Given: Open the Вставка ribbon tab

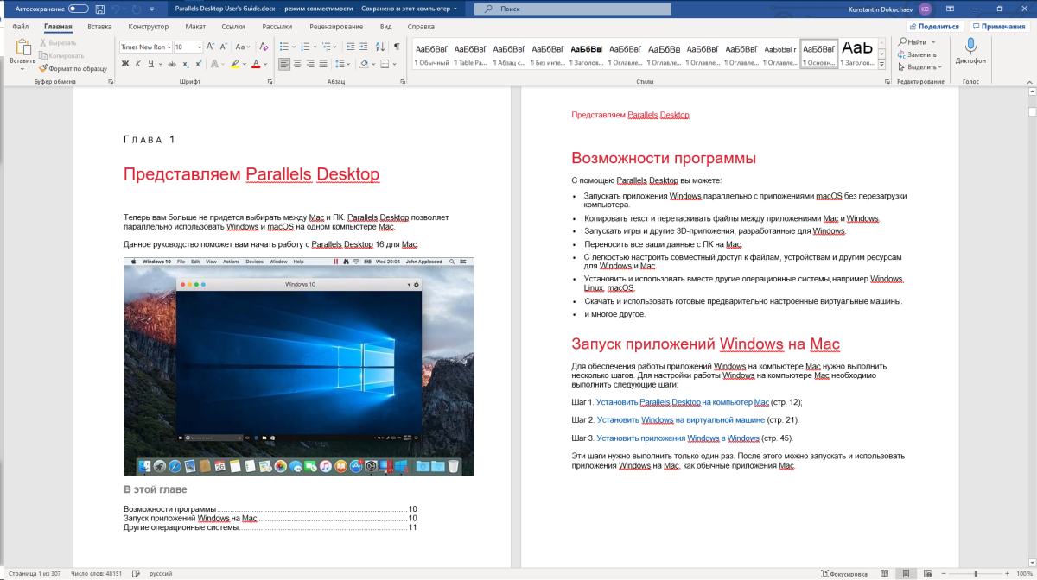Looking at the screenshot, I should coord(99,27).
